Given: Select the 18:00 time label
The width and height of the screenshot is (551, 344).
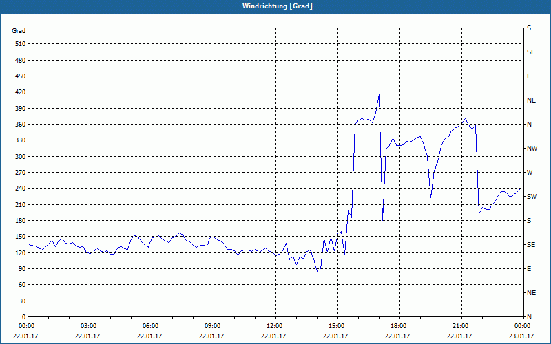Looking at the screenshot, I should (398, 326).
